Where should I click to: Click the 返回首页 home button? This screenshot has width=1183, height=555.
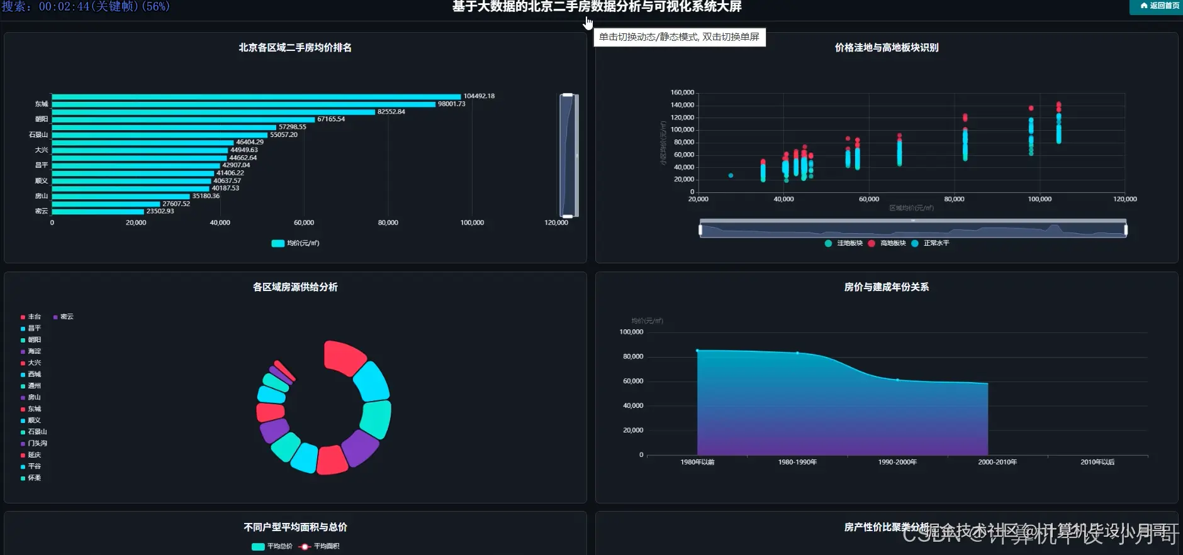[1160, 6]
